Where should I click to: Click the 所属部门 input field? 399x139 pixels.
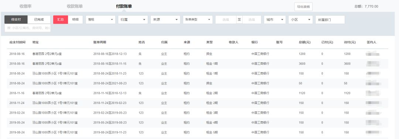(x=330, y=20)
